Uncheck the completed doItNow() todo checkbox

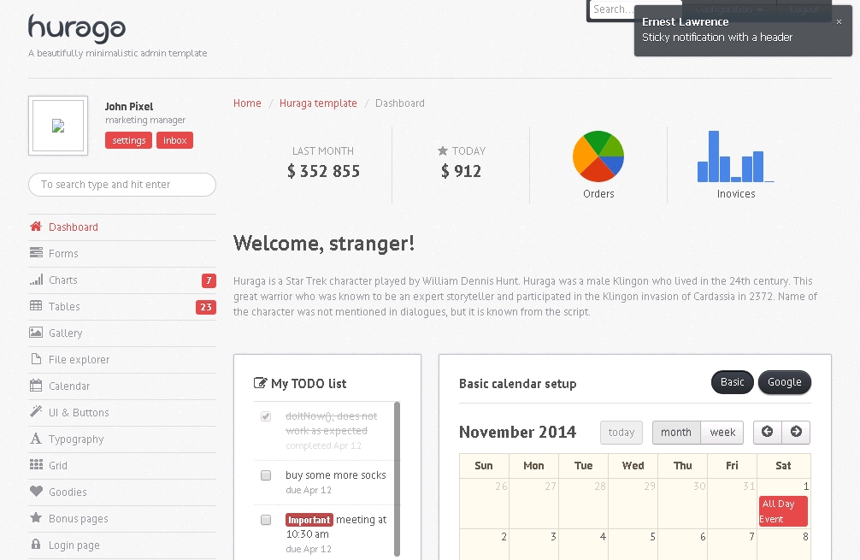click(266, 416)
